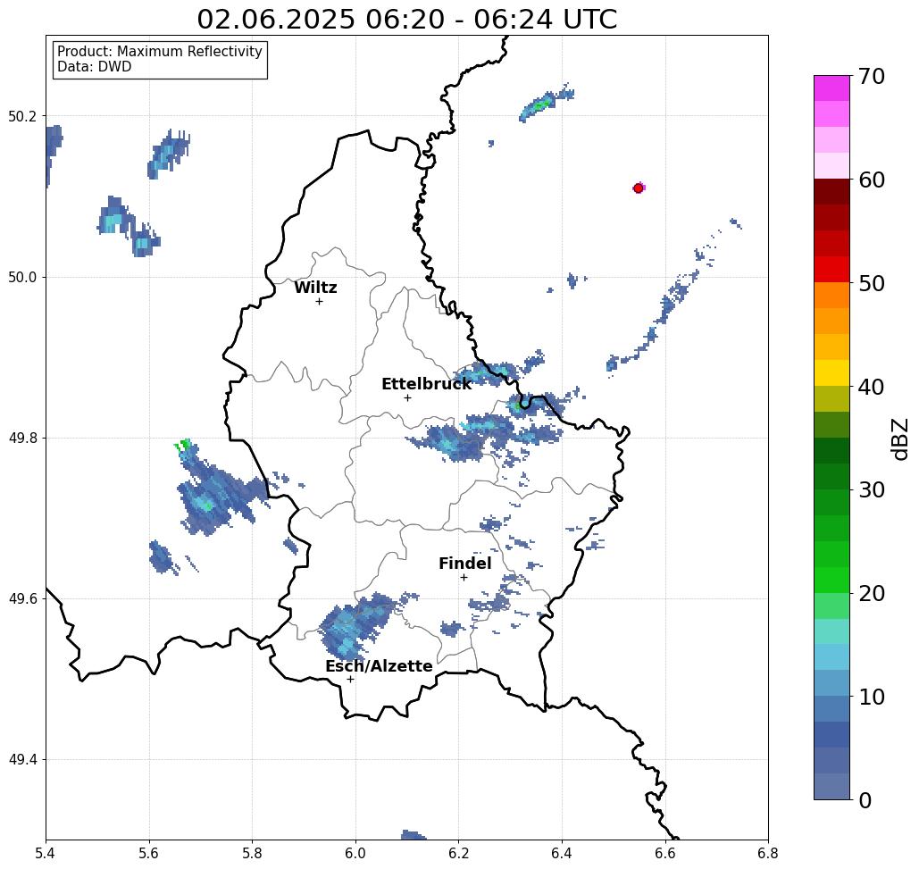Pick the bright green swatch just above 20 dBZ
Screen dimensions: 919x869
click(831, 580)
